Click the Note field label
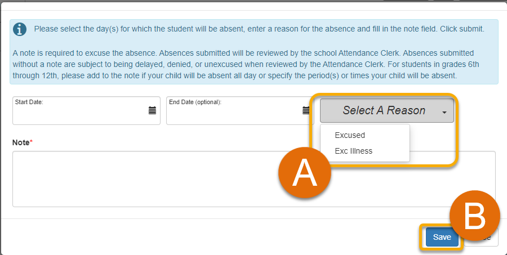The image size is (507, 255). coord(21,142)
